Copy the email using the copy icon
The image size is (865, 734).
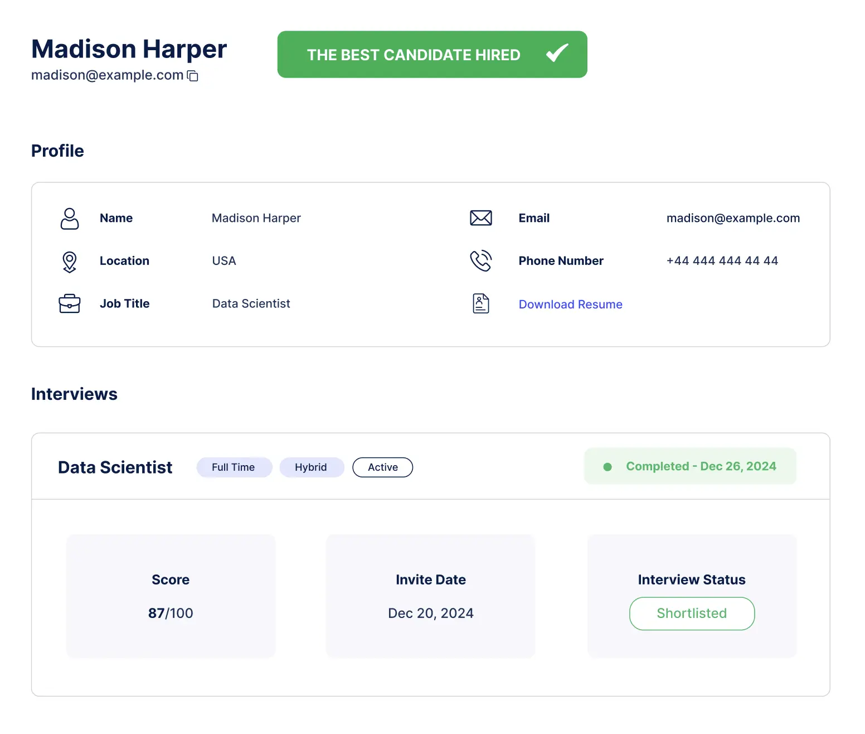193,75
